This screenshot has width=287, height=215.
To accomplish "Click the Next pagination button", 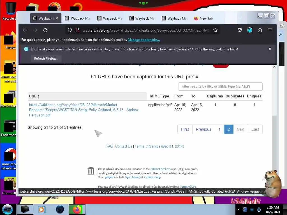I will 240,129.
